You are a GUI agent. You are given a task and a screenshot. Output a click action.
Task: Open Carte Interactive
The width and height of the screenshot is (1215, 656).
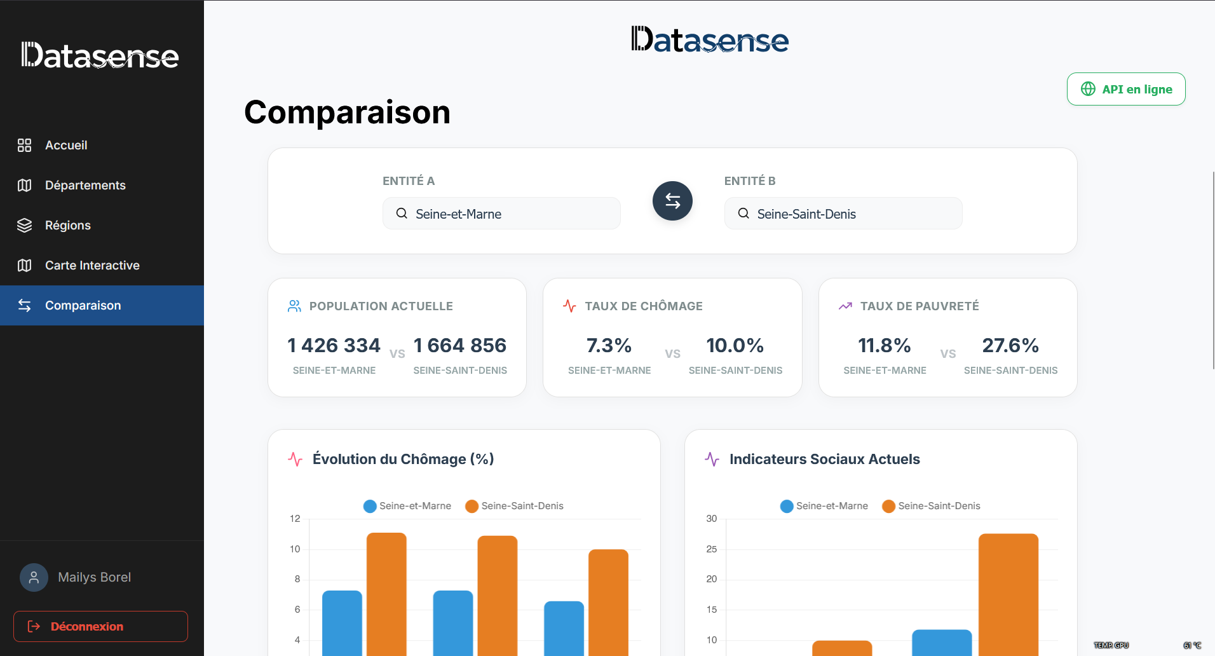tap(102, 266)
